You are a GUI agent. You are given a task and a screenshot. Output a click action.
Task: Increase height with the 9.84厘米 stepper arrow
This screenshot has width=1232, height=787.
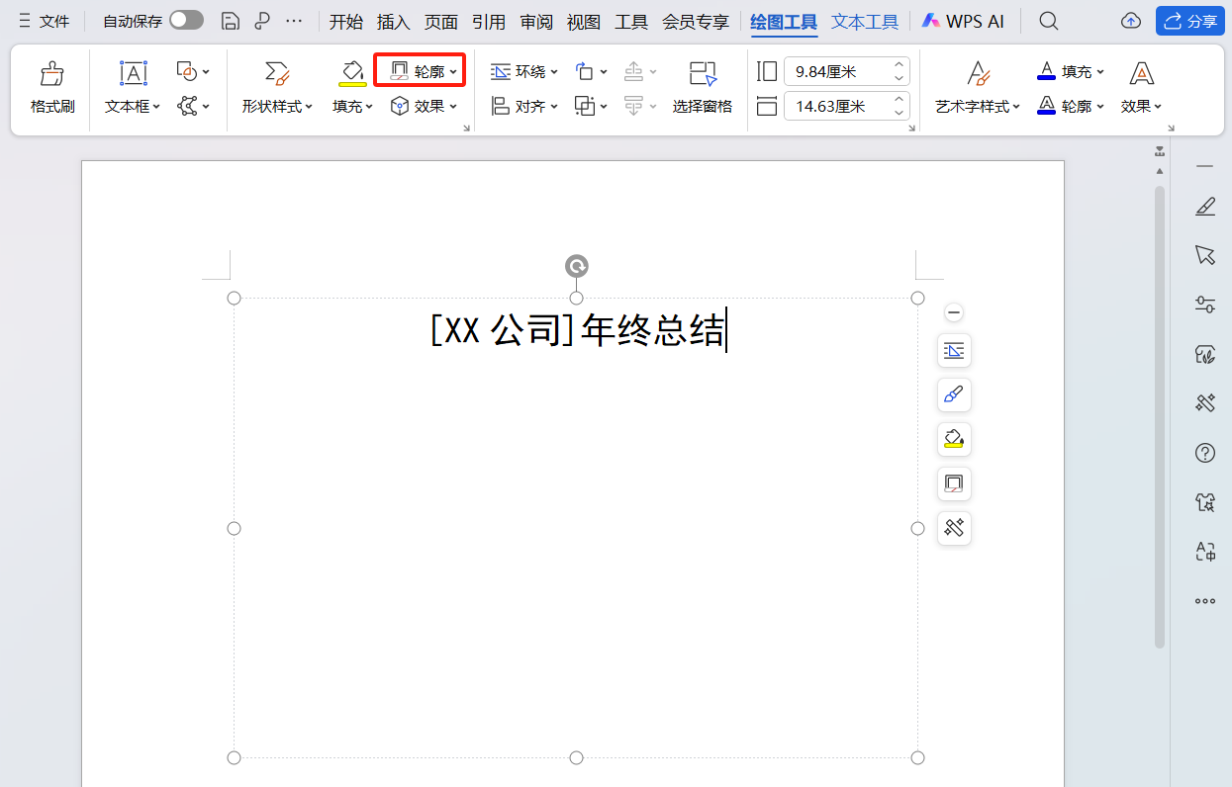[x=898, y=65]
